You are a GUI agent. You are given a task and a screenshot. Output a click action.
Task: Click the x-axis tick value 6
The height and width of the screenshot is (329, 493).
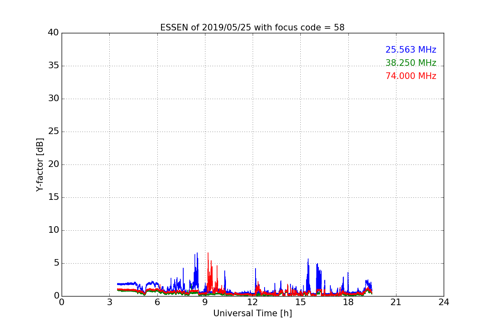coord(157,302)
